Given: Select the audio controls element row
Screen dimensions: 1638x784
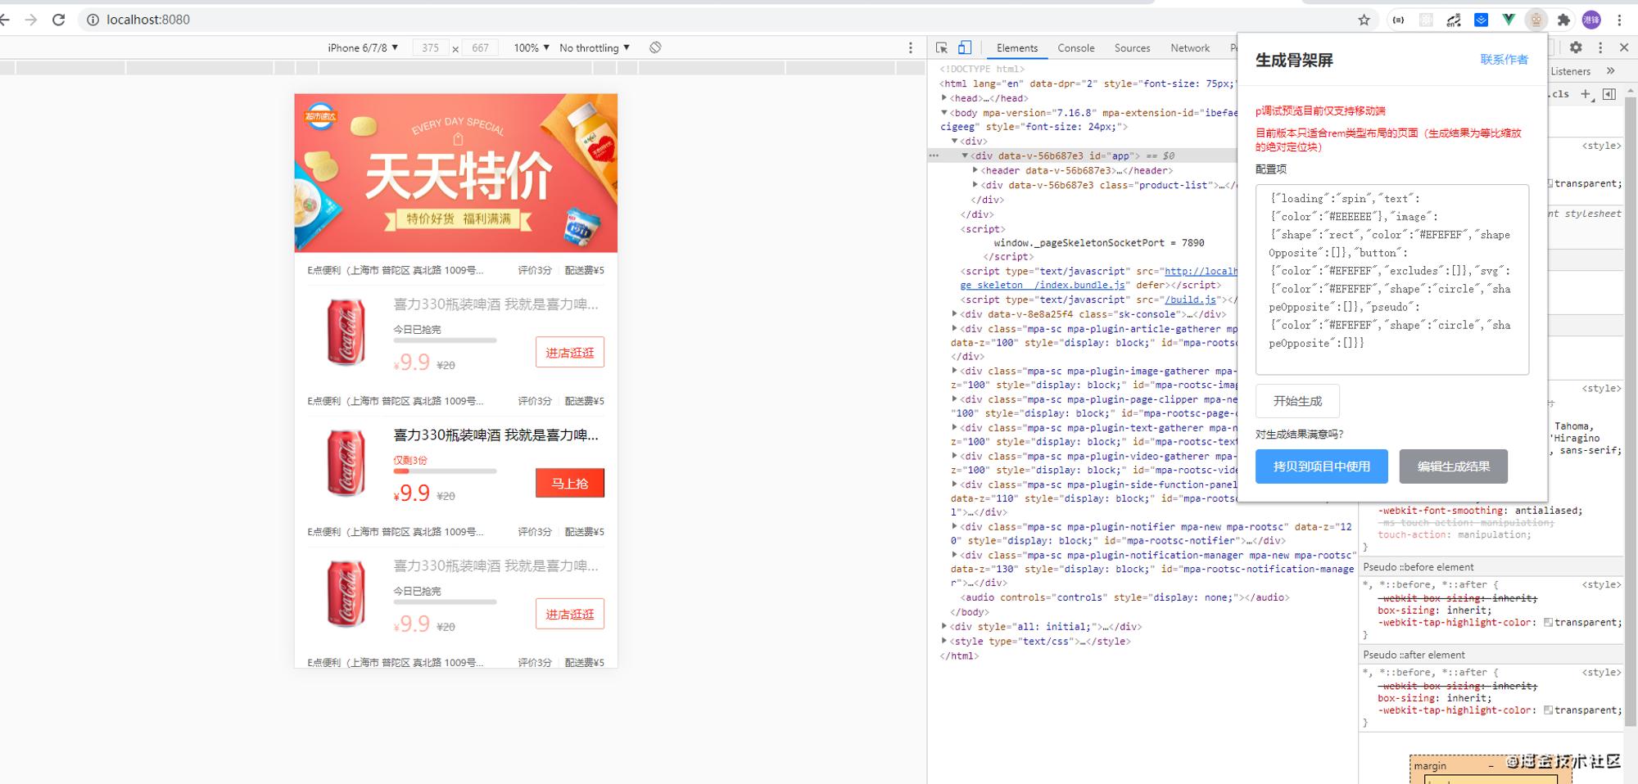Looking at the screenshot, I should click(1124, 597).
